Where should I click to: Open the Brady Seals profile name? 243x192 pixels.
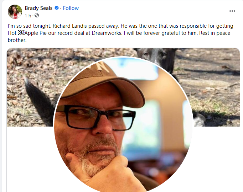pyautogui.click(x=38, y=8)
